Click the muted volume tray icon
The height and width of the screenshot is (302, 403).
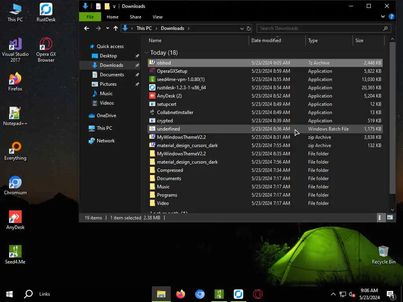[352, 294]
